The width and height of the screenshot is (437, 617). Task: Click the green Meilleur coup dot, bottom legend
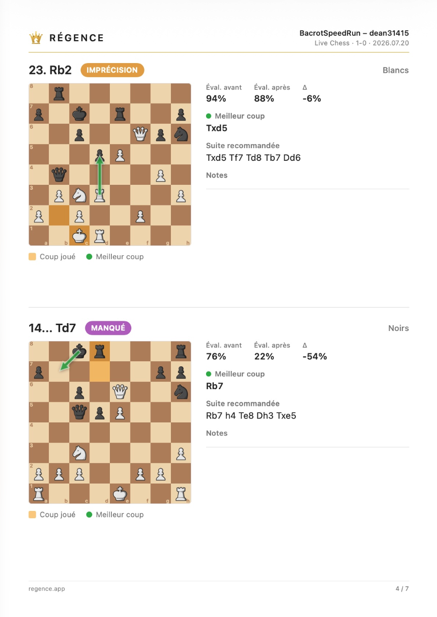pyautogui.click(x=89, y=514)
